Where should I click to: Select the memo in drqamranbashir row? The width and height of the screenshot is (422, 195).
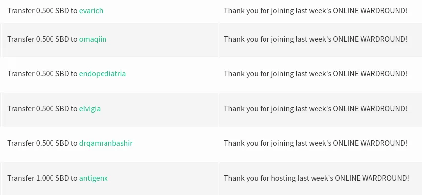tap(316, 143)
